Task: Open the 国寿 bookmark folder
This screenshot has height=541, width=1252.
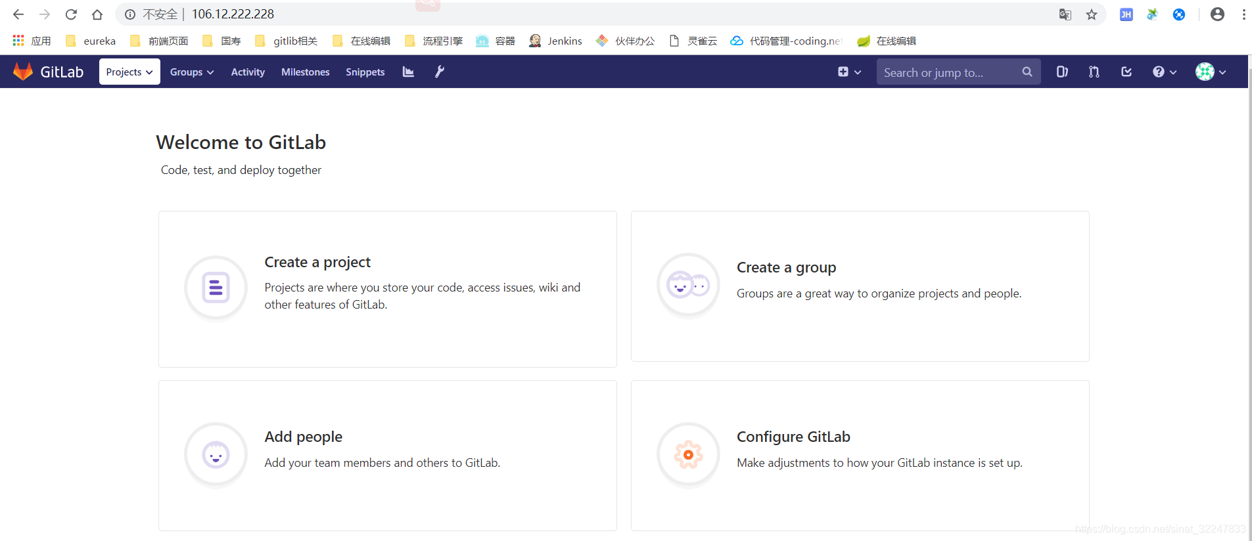Action: coord(221,41)
